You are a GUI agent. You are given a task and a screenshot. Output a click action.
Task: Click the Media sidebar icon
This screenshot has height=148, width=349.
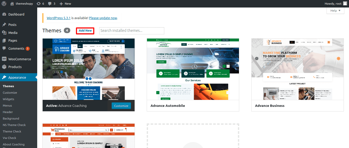(x=4, y=33)
